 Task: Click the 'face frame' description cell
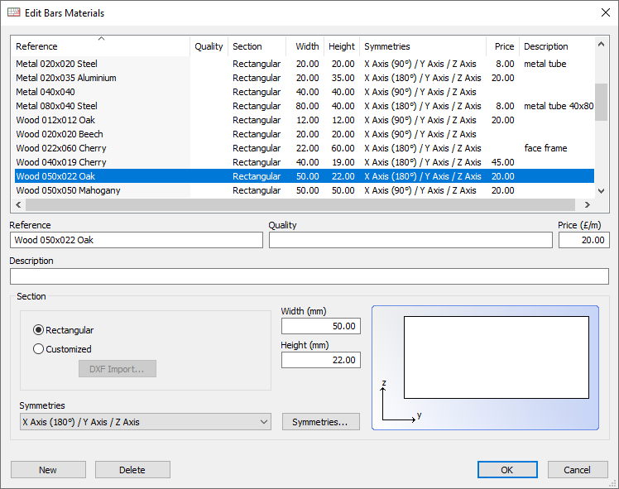pyautogui.click(x=545, y=148)
